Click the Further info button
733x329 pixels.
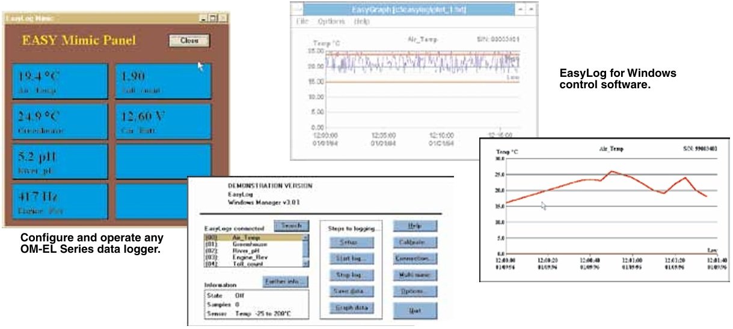(x=286, y=282)
